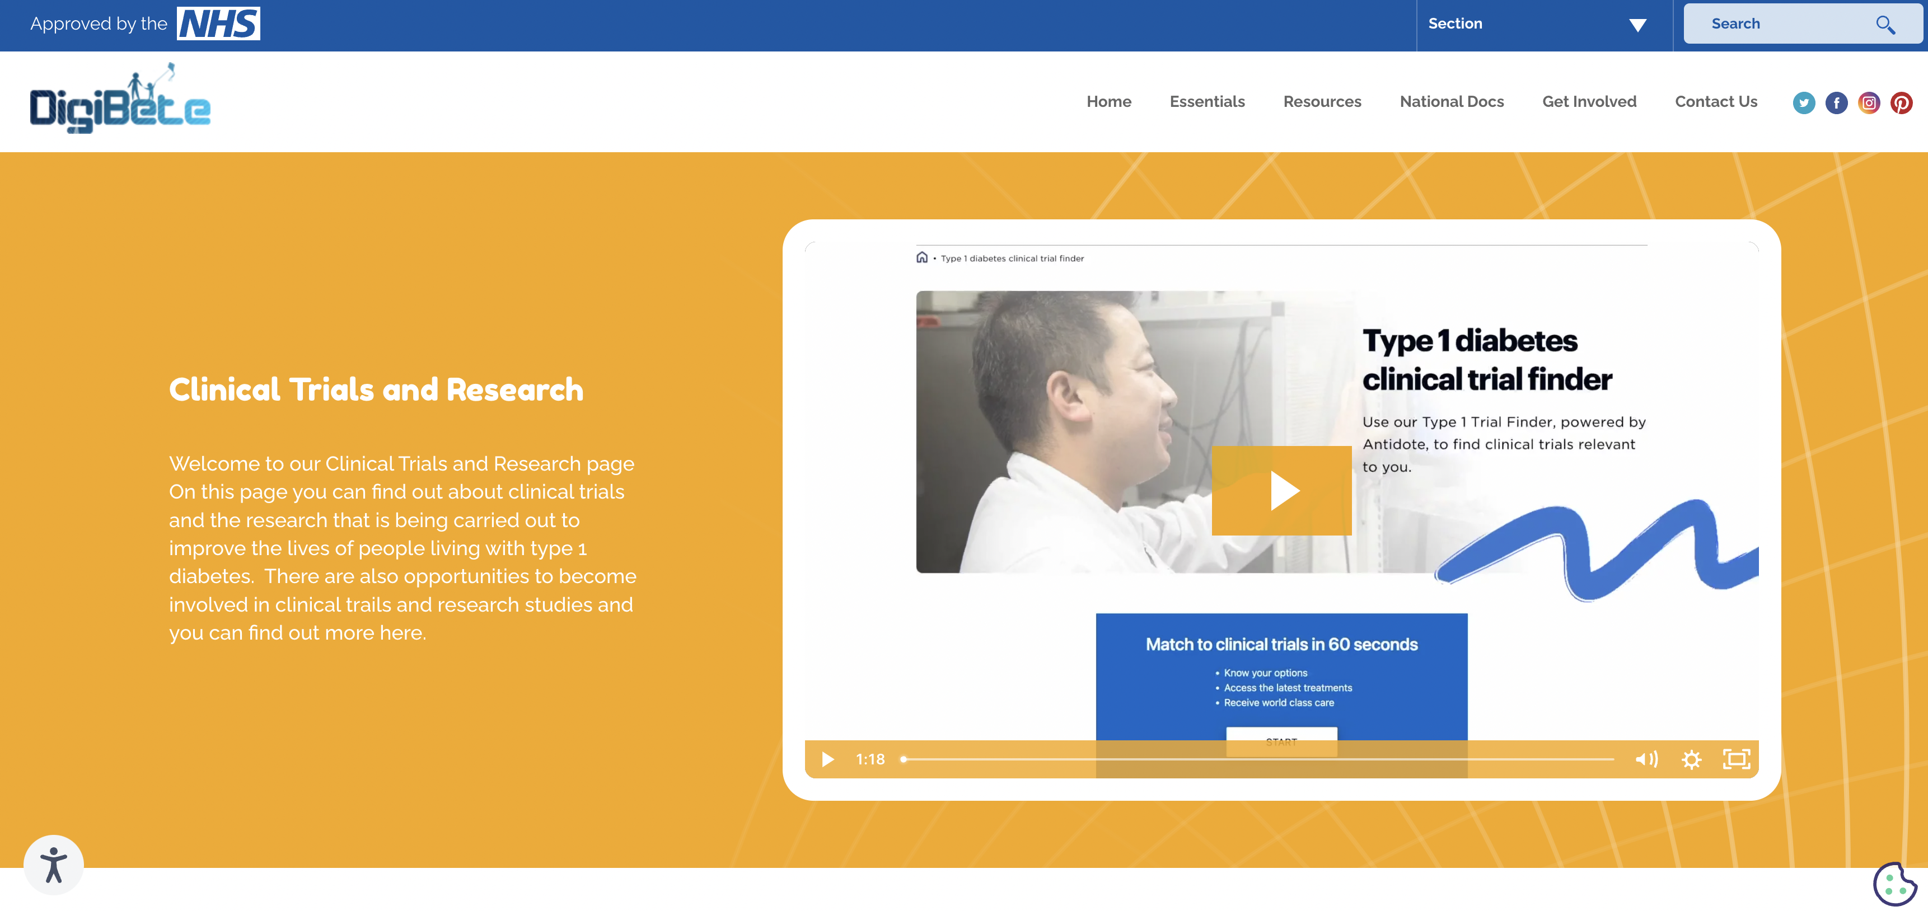Click the Twitter social media icon
This screenshot has width=1928, height=911.
1803,102
